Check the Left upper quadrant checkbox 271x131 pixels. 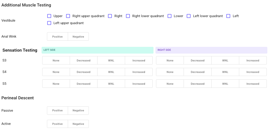pos(49,23)
